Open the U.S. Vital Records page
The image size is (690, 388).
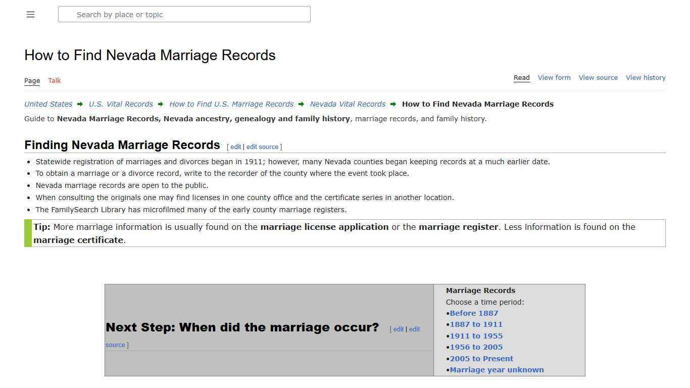click(x=121, y=104)
